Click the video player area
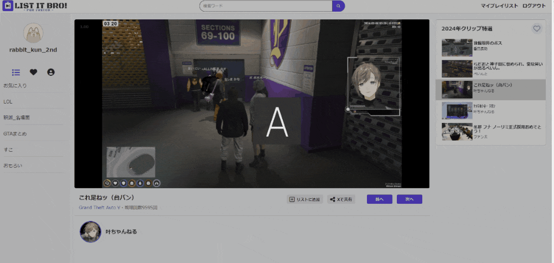Image resolution: width=554 pixels, height=263 pixels. coord(252,104)
